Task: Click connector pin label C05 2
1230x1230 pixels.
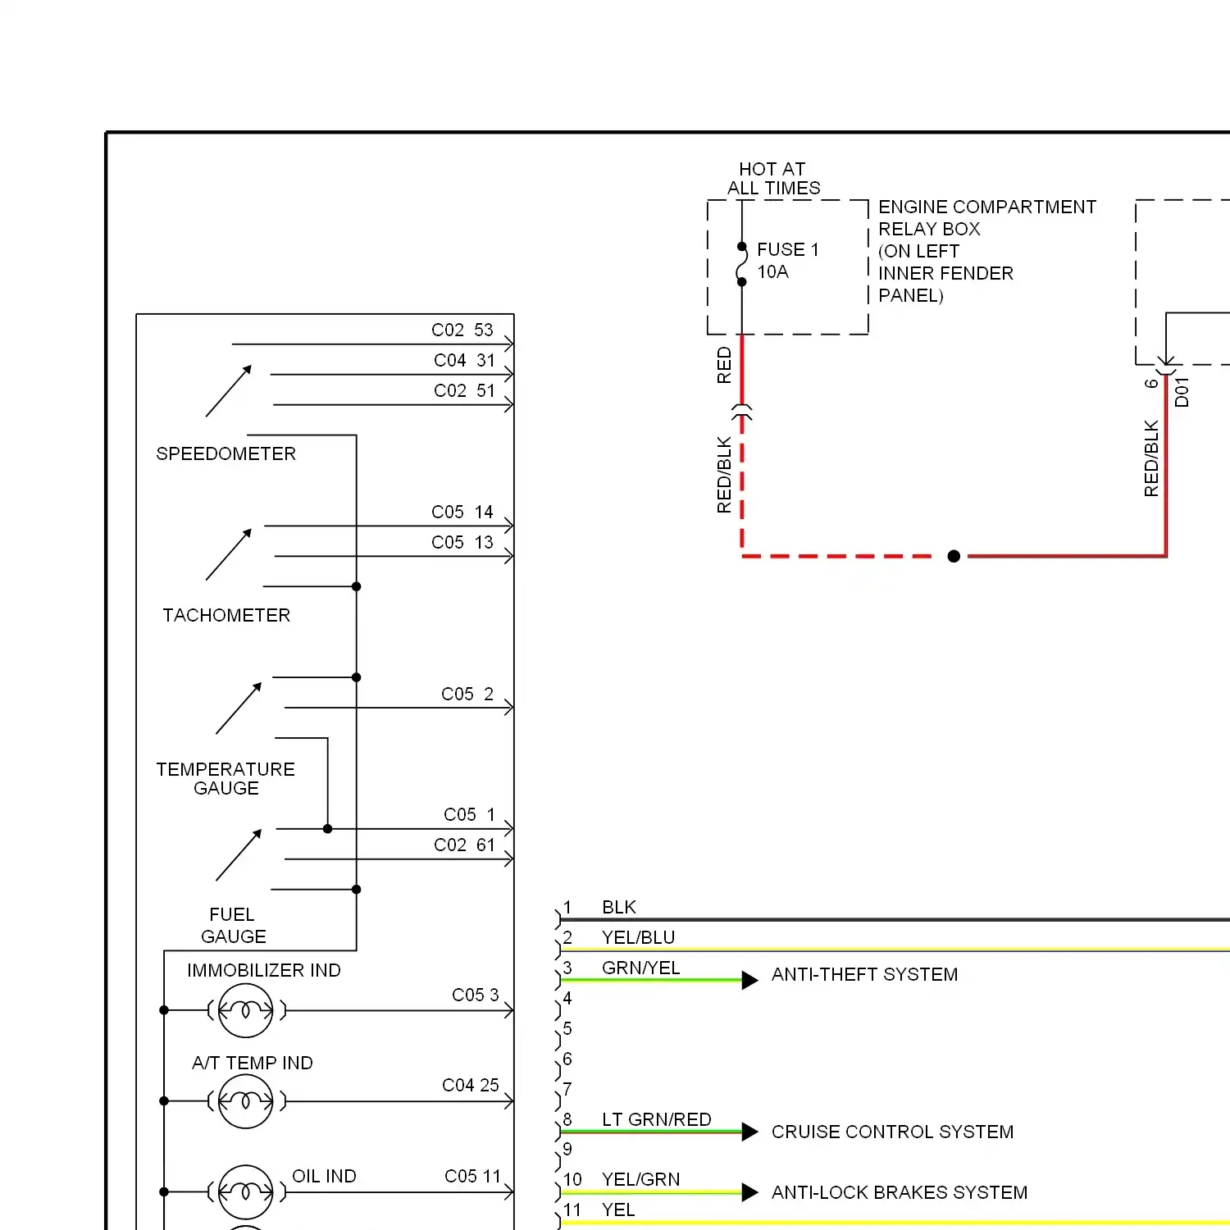Action: pyautogui.click(x=467, y=694)
